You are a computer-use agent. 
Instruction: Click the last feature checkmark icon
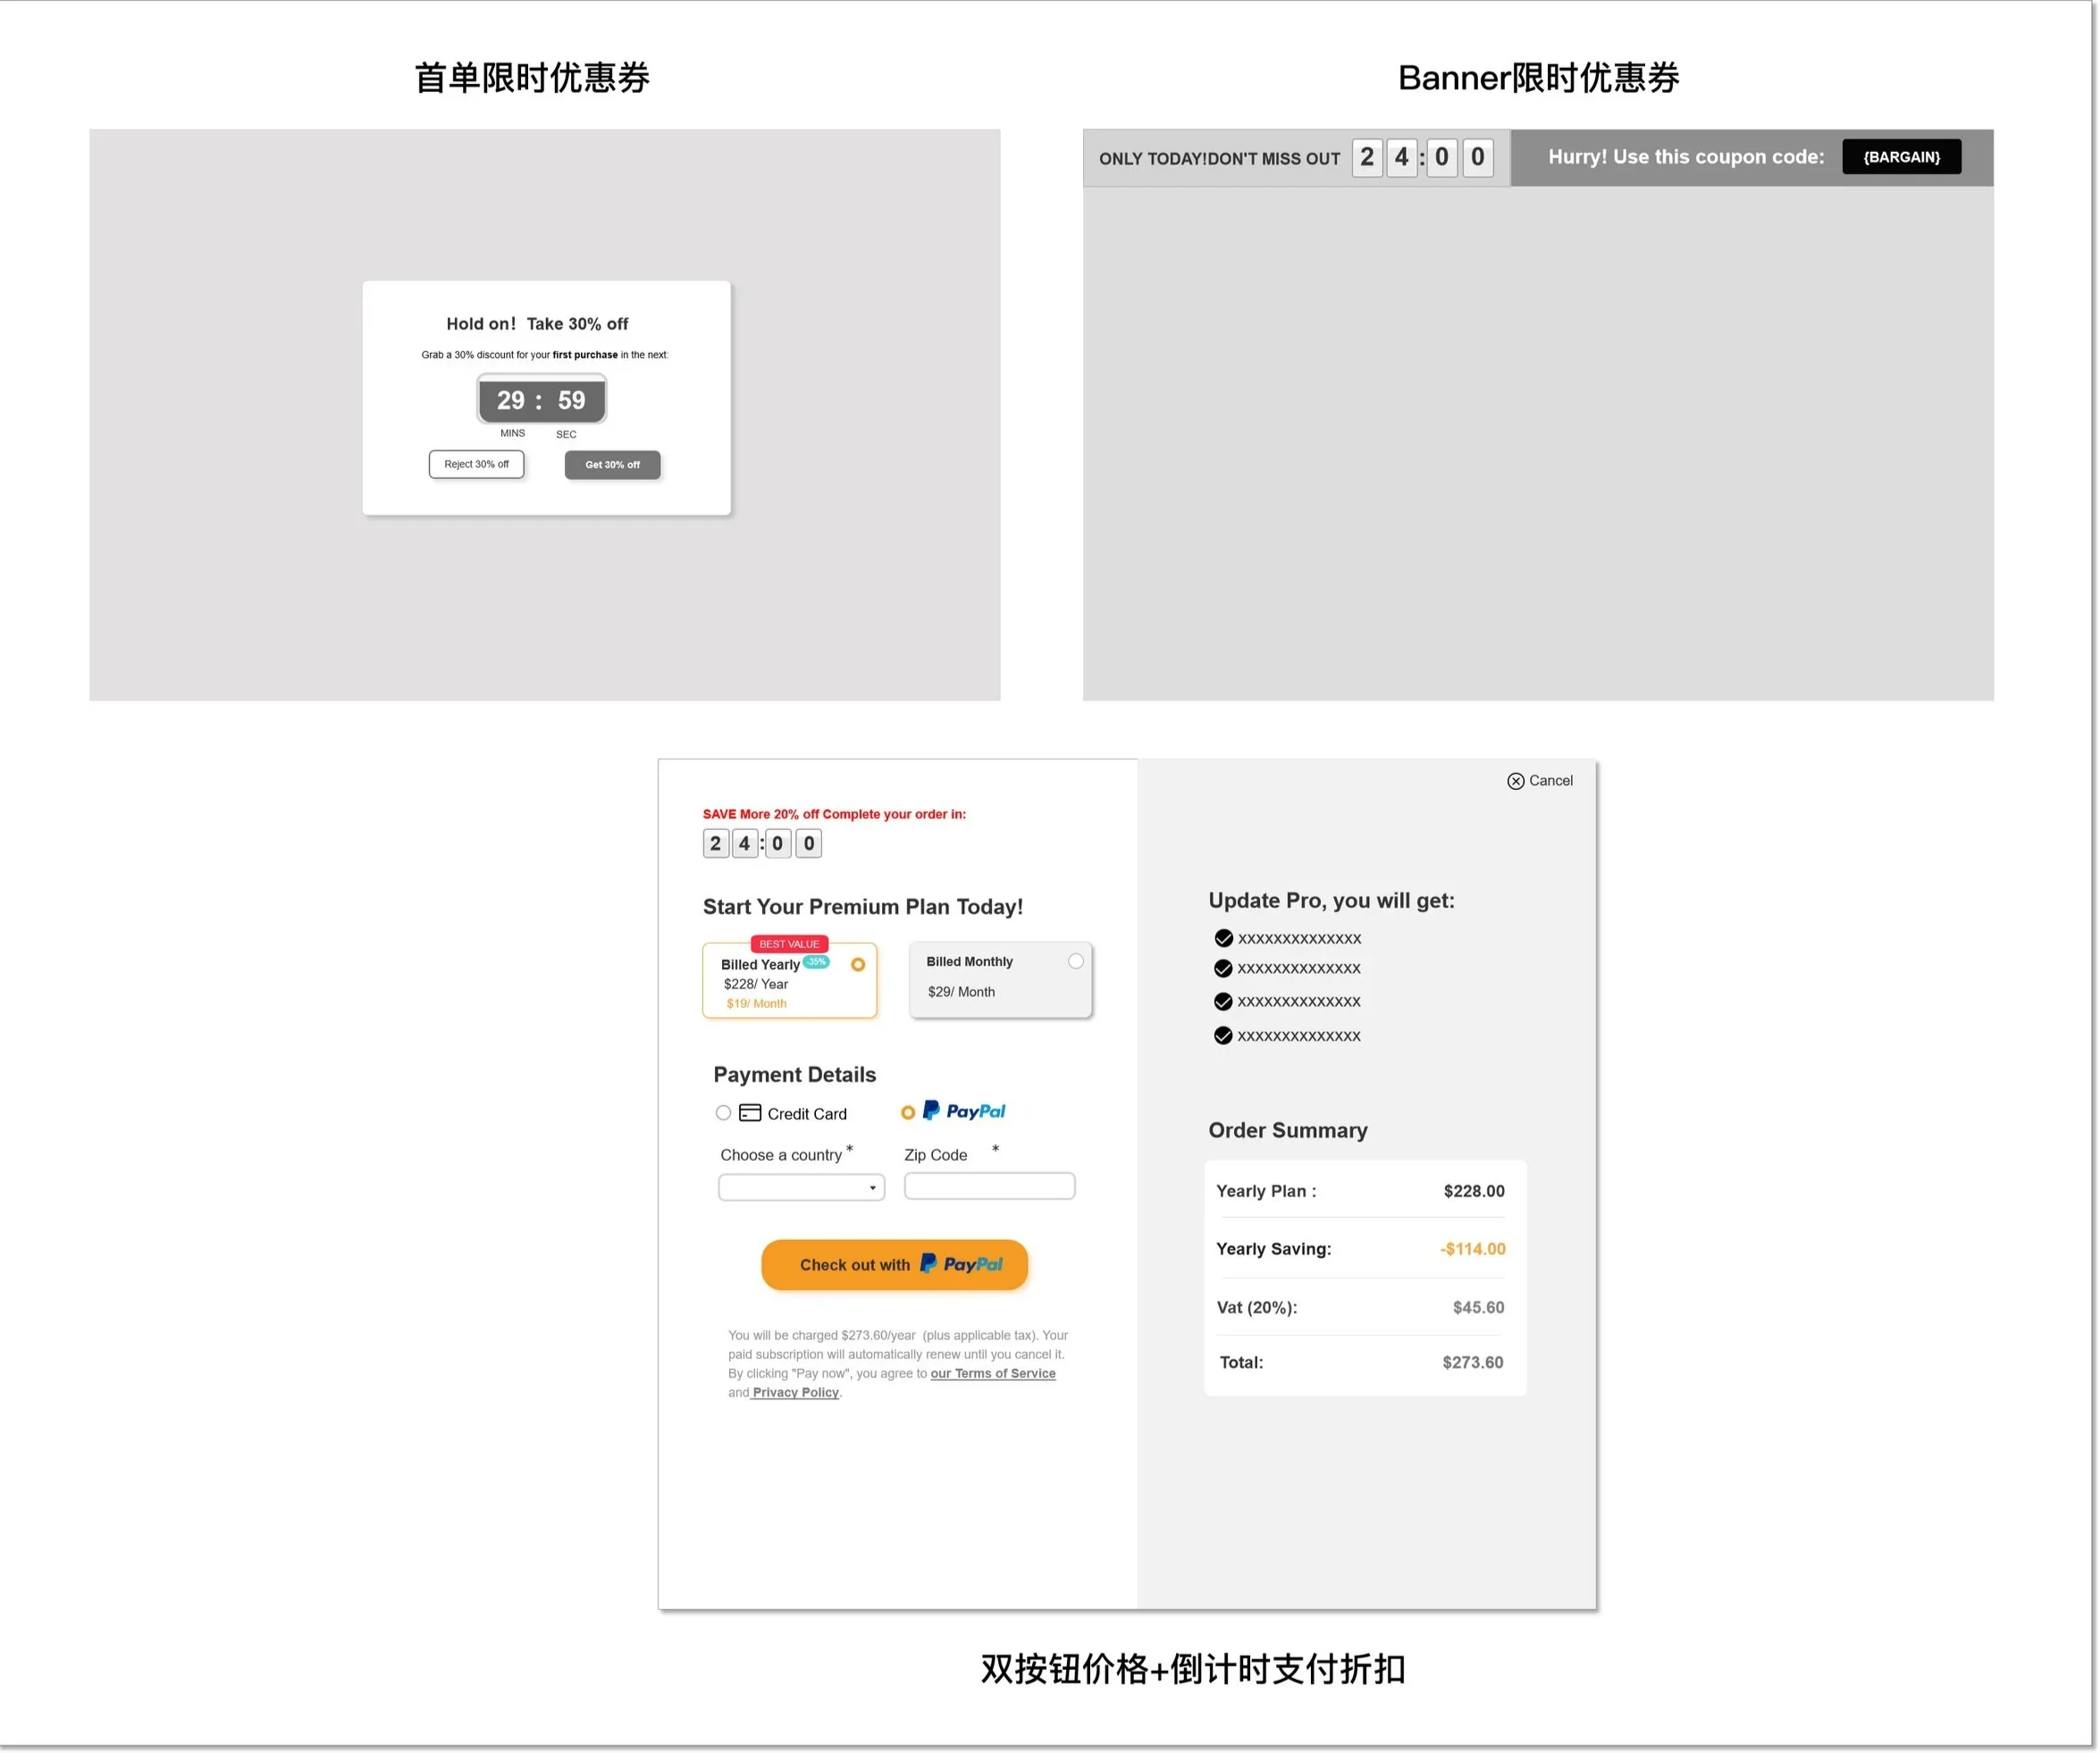pos(1223,1035)
